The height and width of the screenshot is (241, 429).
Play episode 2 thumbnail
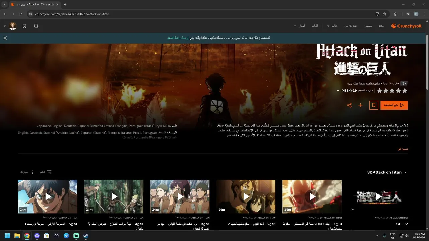[246, 196]
